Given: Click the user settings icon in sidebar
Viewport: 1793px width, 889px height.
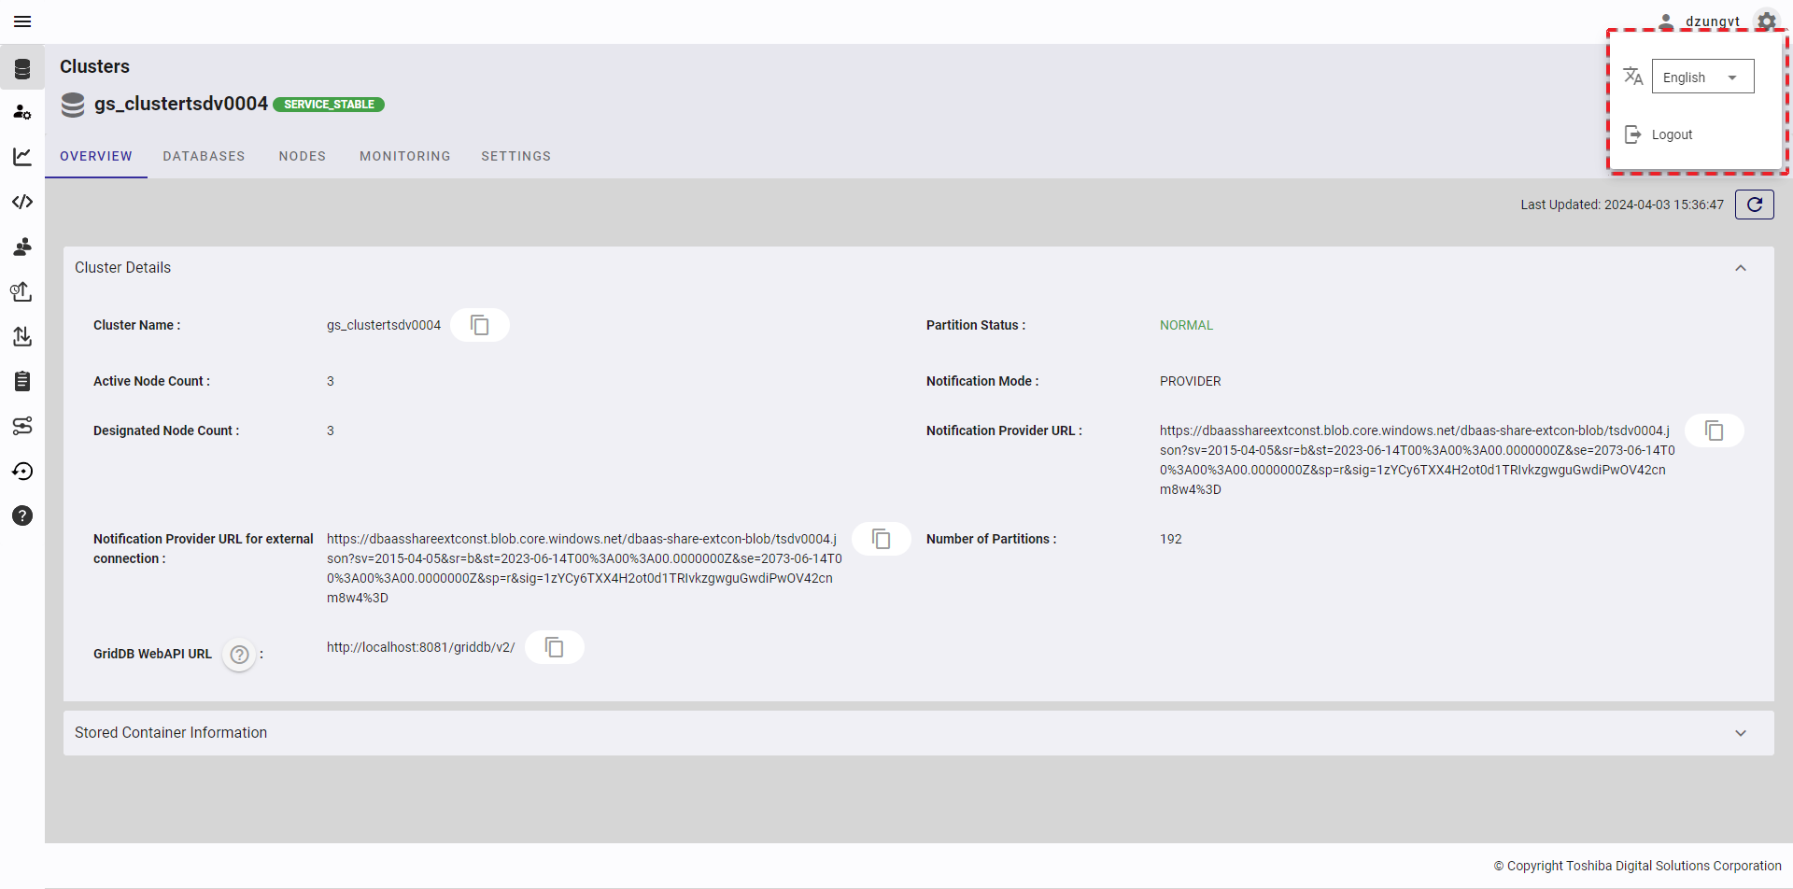Looking at the screenshot, I should (x=22, y=112).
